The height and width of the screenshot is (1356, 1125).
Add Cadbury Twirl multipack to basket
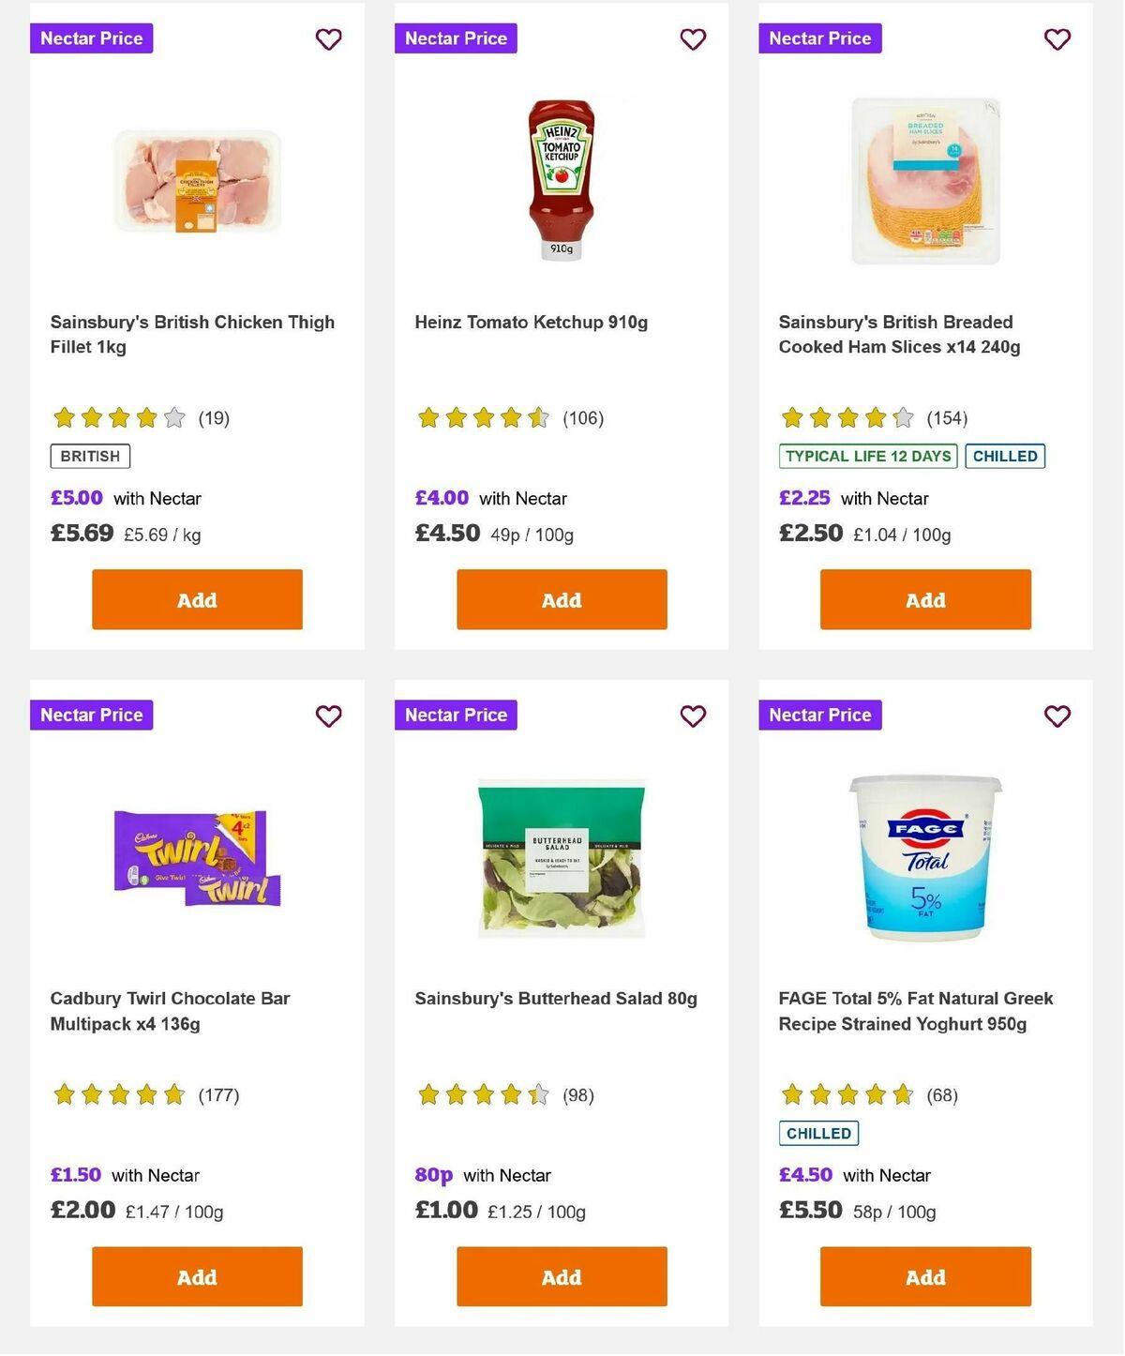196,1276
